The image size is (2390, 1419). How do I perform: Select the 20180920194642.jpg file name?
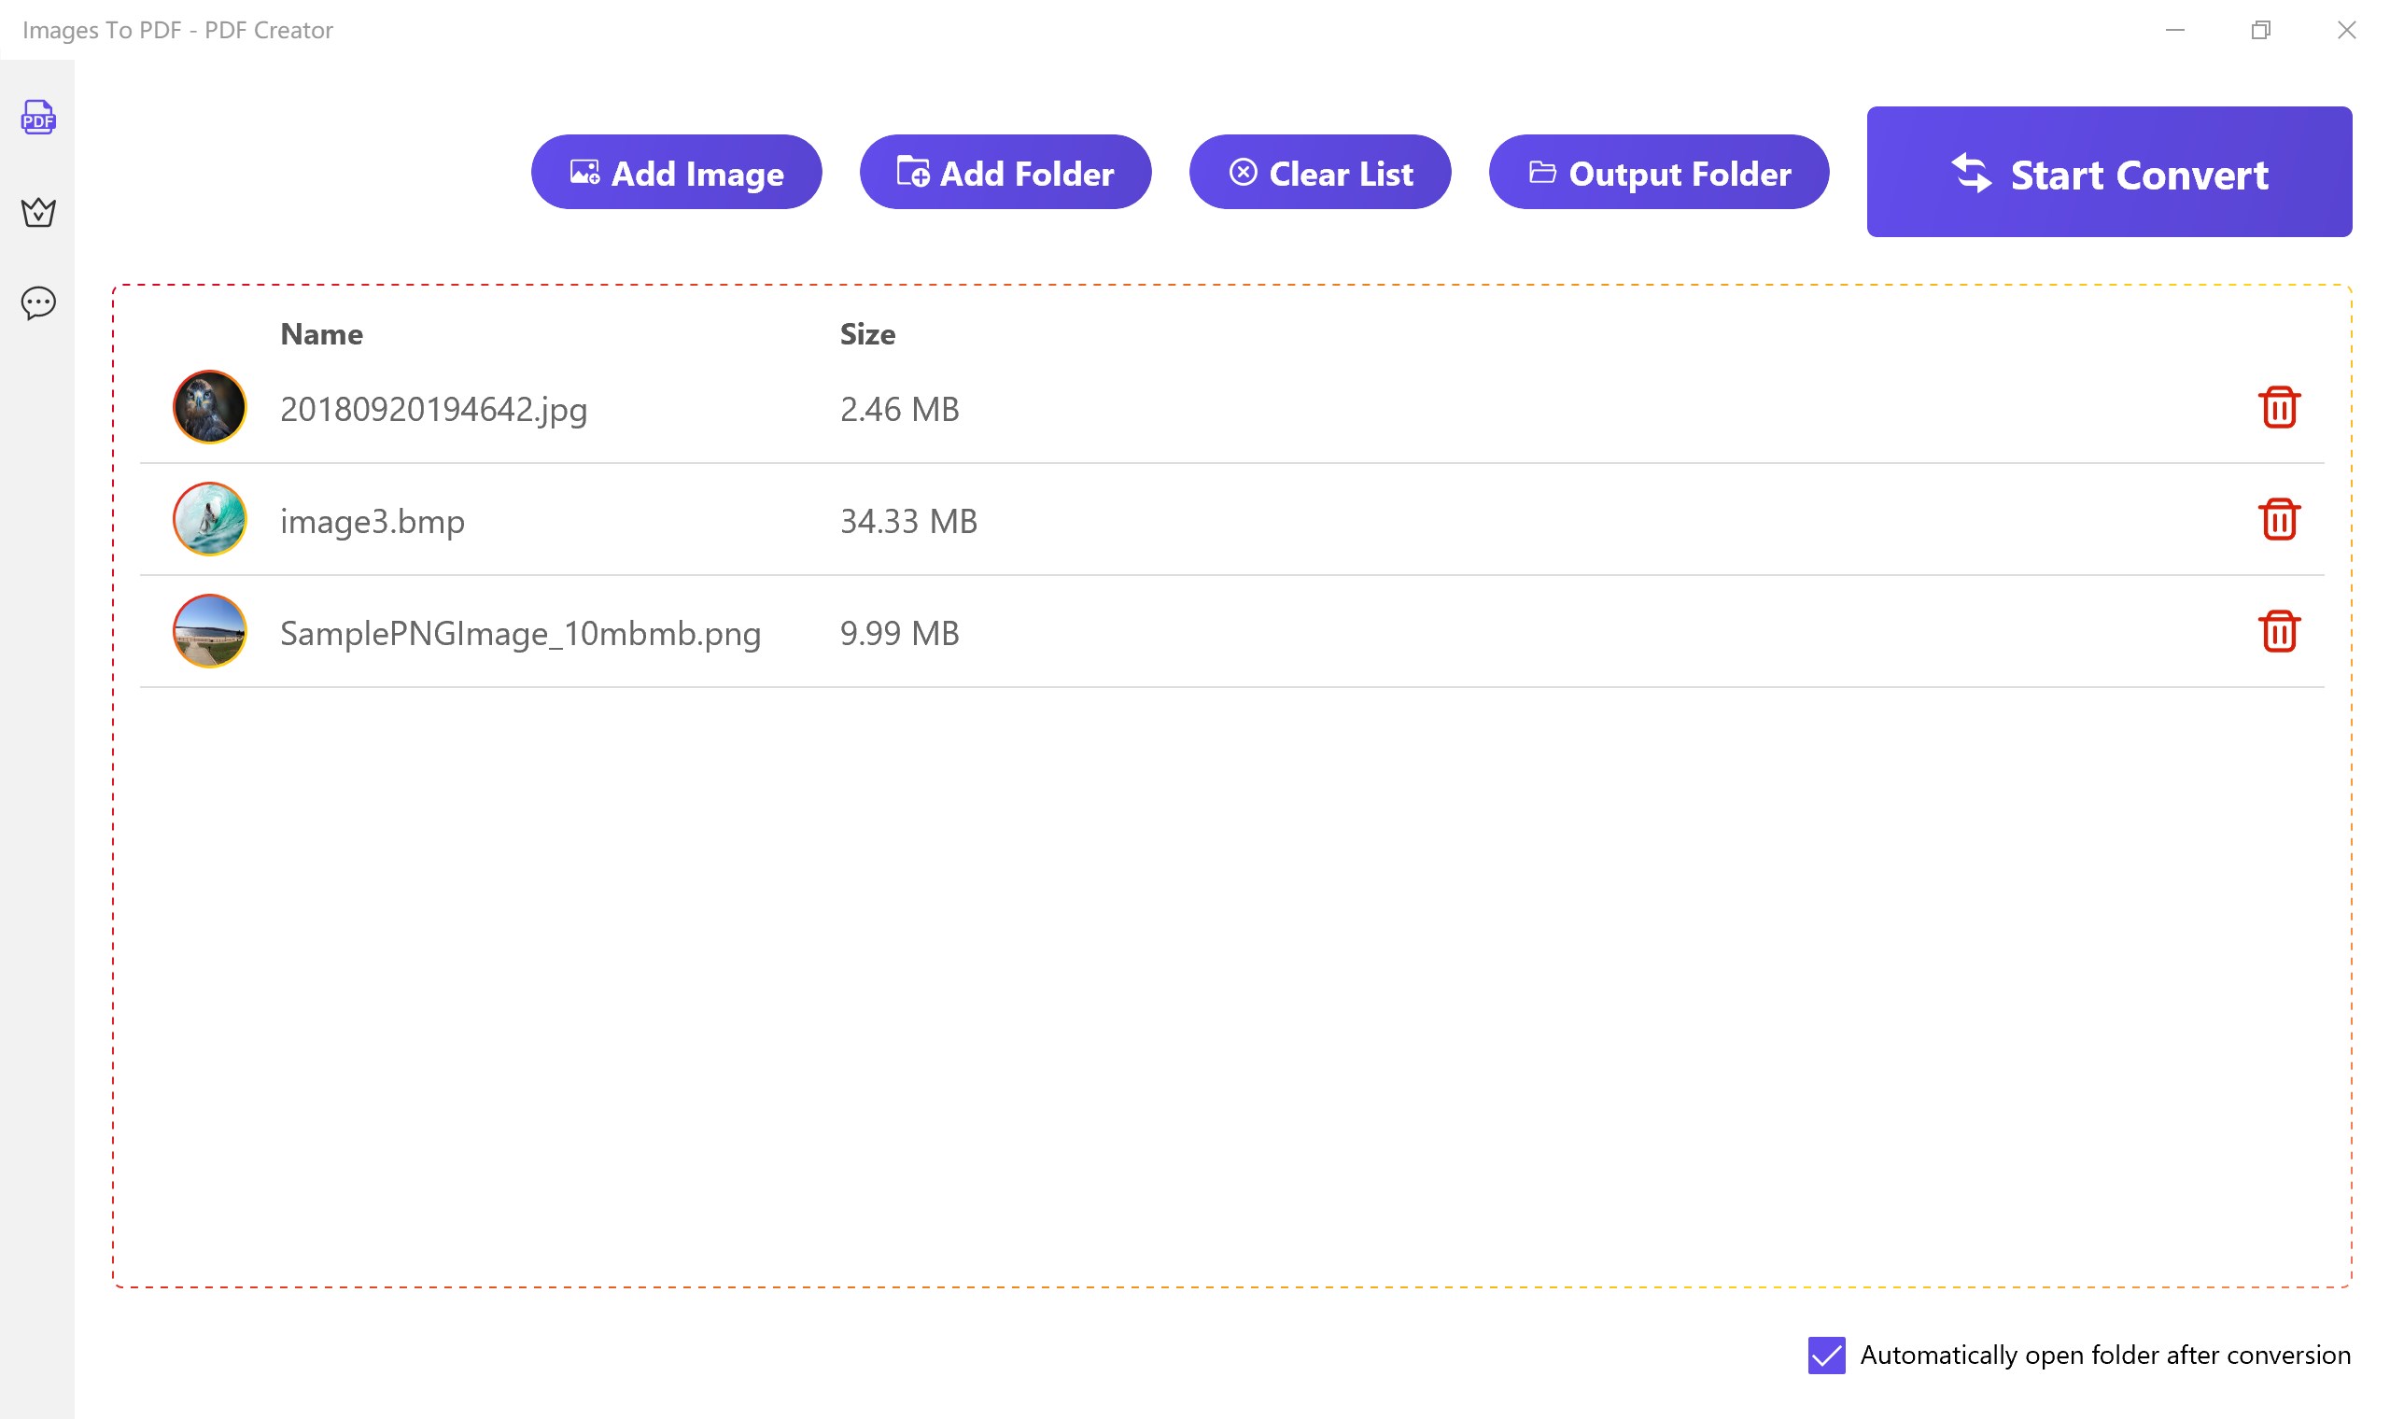[433, 409]
